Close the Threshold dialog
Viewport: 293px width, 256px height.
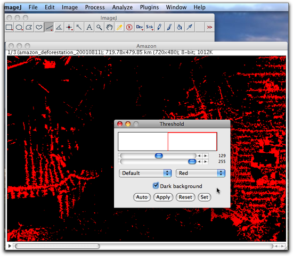click(120, 124)
